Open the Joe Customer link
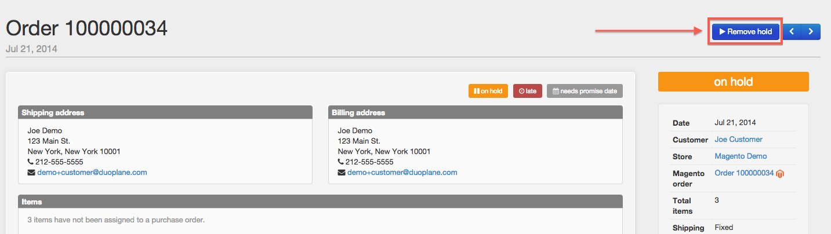Image resolution: width=831 pixels, height=234 pixels. 738,140
